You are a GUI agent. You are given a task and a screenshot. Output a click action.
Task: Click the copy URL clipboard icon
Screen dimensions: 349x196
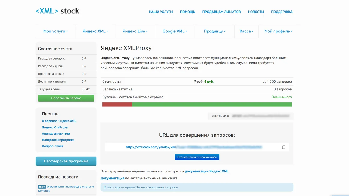click(283, 147)
